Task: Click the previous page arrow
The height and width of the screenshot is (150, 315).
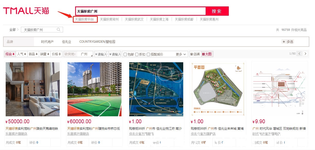Action: tap(299, 54)
